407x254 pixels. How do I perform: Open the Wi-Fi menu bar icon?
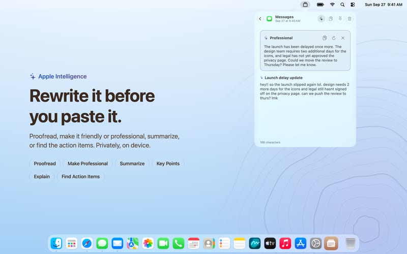tap(332, 5)
